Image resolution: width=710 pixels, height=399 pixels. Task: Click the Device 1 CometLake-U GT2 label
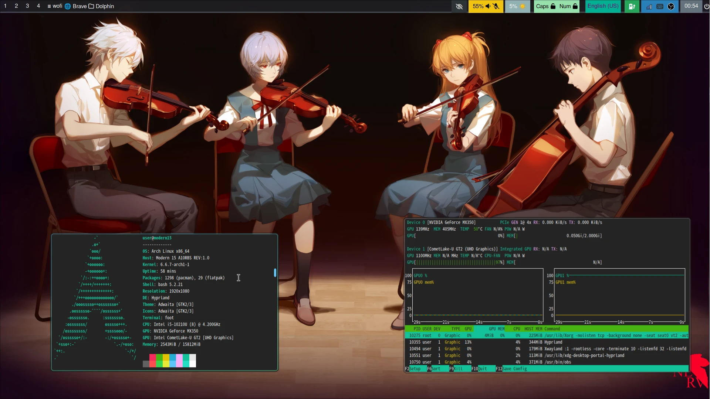point(452,249)
